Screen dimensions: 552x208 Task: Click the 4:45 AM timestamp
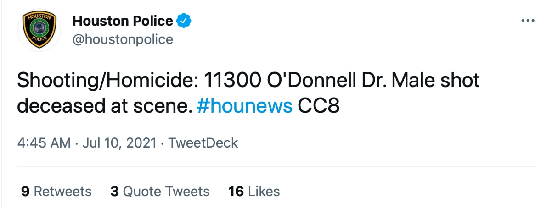[x=44, y=143]
